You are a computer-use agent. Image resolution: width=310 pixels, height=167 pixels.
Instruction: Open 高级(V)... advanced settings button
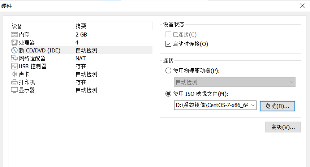tap(283, 127)
